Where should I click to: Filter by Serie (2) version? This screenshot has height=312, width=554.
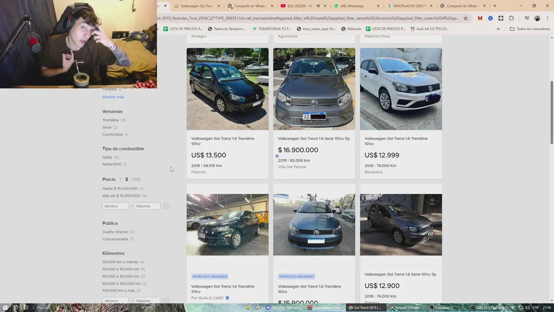(x=110, y=127)
